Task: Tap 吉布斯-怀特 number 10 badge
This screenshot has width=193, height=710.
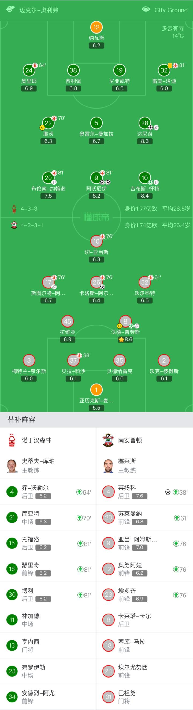Action: point(144,178)
